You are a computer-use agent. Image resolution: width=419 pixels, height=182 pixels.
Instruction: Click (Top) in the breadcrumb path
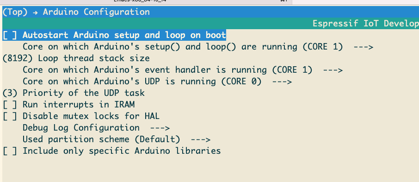(x=15, y=12)
